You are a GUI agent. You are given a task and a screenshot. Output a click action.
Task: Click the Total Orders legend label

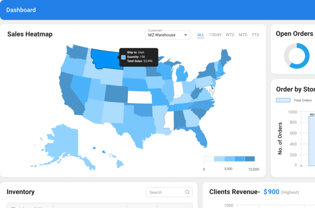pos(303,100)
